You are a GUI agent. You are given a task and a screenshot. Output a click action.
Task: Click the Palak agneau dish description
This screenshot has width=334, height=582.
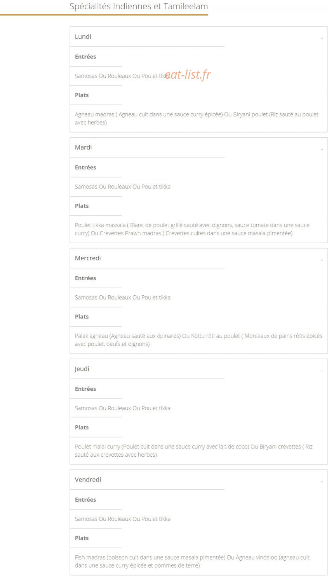point(198,340)
